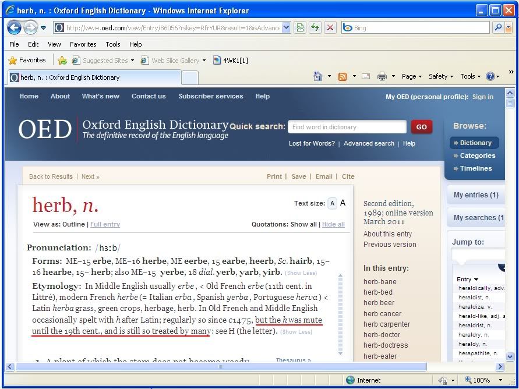Screen dimensions: 519x389
Task: Open the 100% zoom level dropdown
Action: click(x=500, y=380)
